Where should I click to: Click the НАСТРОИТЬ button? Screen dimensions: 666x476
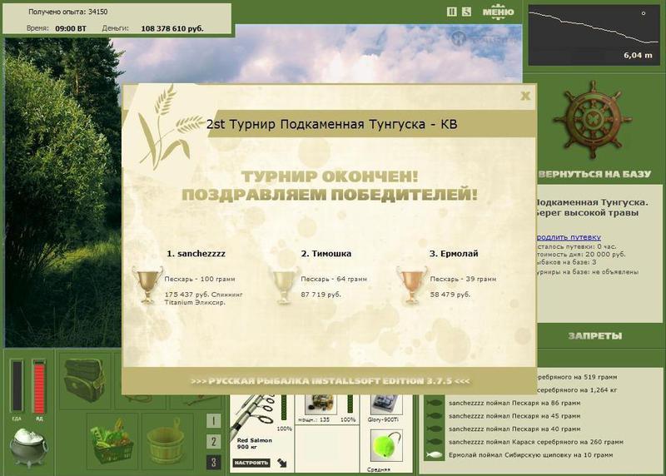coord(251,463)
